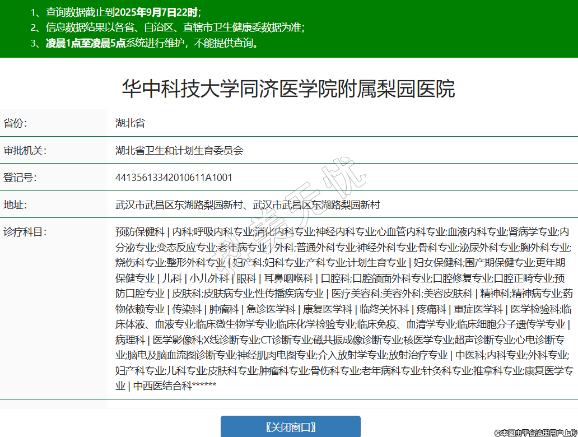Screen dimensions: 578x437
Task: Click the hospital name heading 华中科技大学同济医学院附属梨园医院
Action: pyautogui.click(x=288, y=89)
